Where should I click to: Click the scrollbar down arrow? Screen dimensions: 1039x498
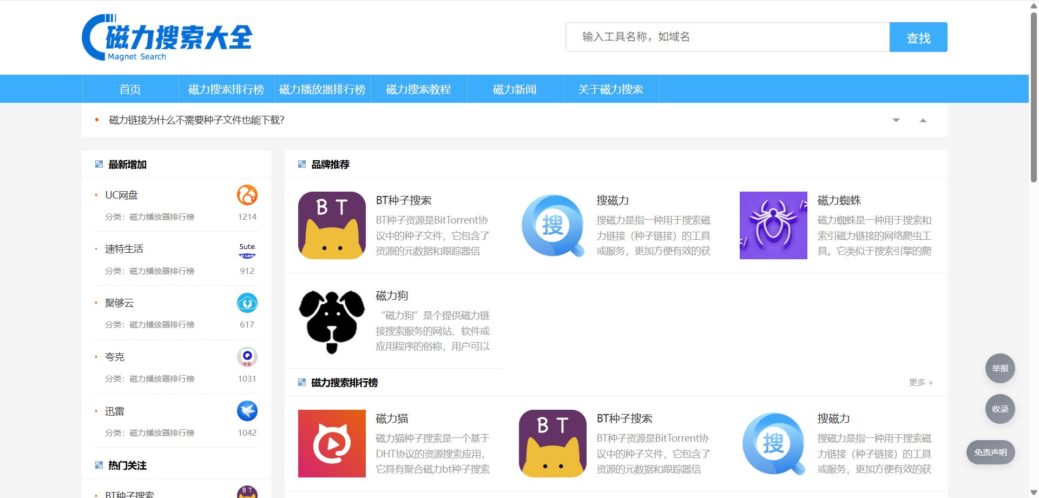[1034, 493]
